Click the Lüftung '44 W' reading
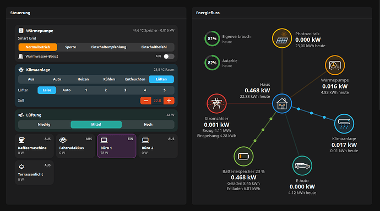 pyautogui.click(x=170, y=115)
